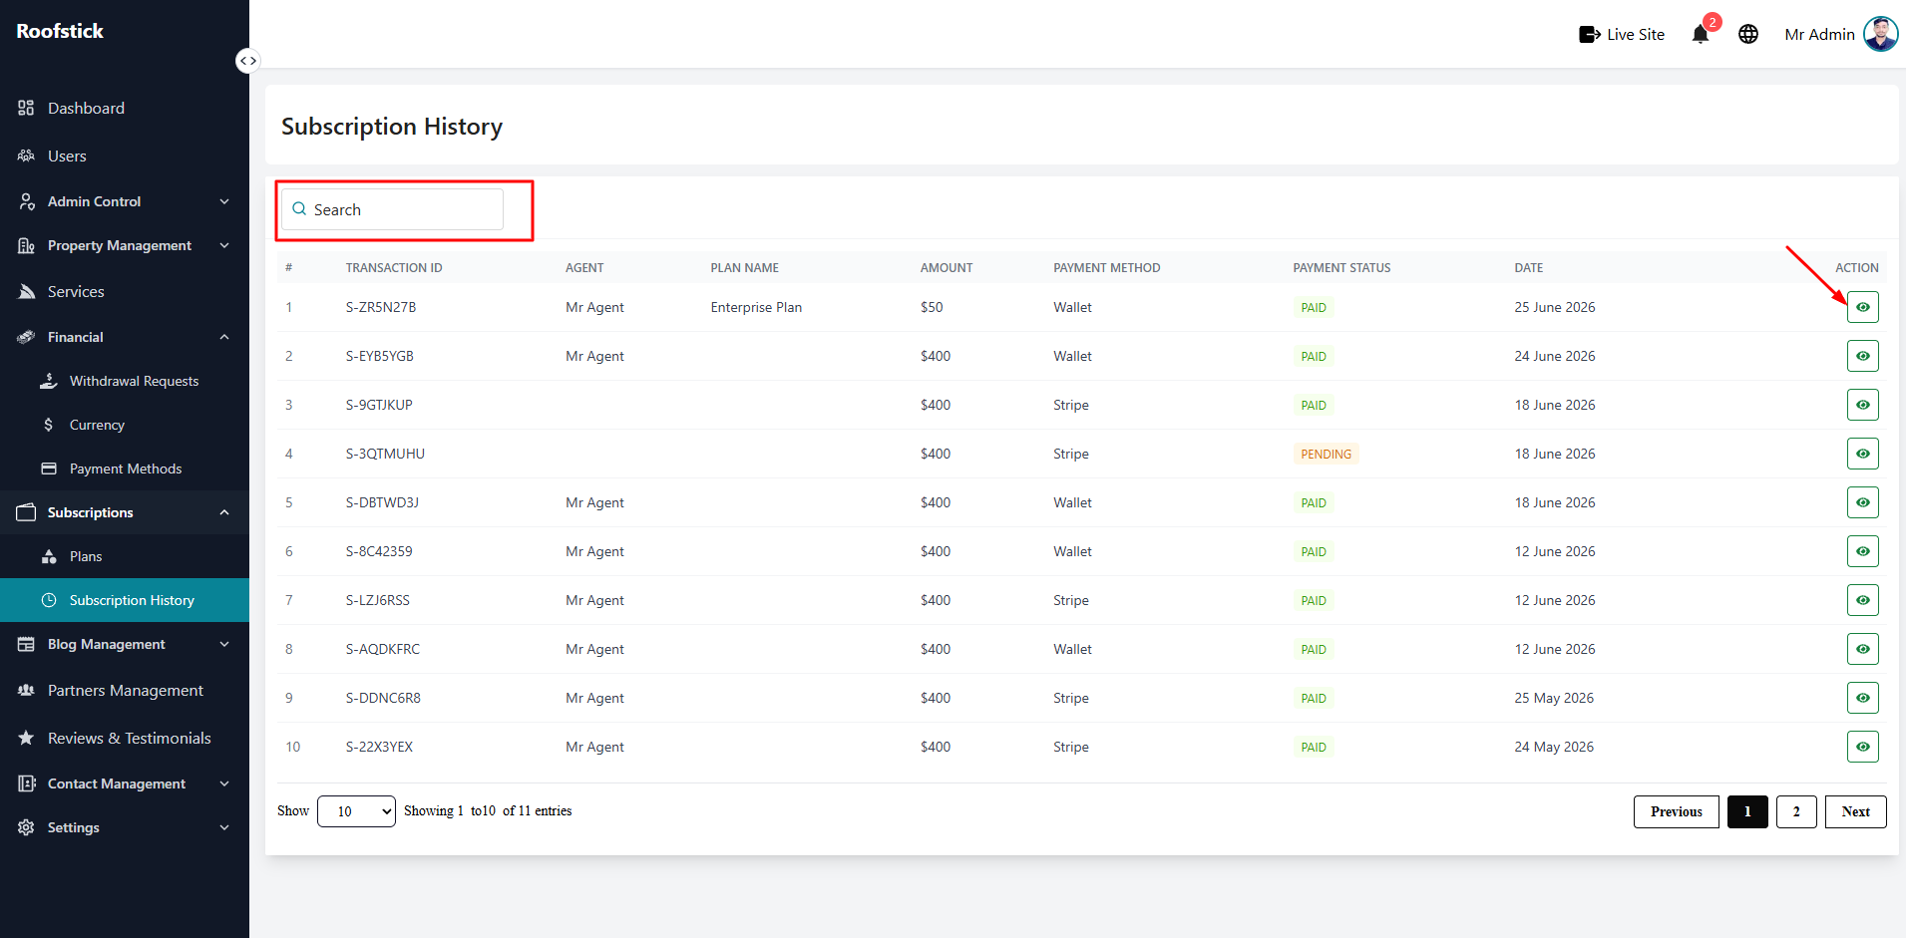Viewport: 1906px width, 938px height.
Task: Open the language globe icon
Action: (x=1748, y=35)
